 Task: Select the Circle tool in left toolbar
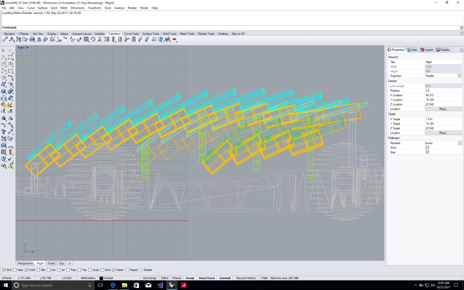[x=4, y=64]
